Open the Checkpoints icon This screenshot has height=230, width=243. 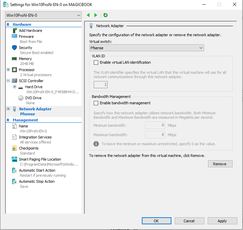pyautogui.click(x=14, y=148)
